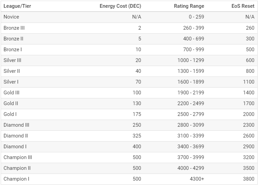Viewport: 258px width, 185px height.
Task: Select the Gold III tier cell
Action: click(x=11, y=93)
